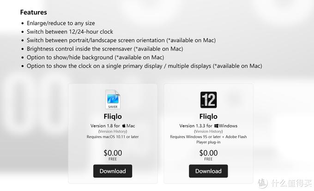Download Fliqlo for Windows
This screenshot has width=314, height=191.
pyautogui.click(x=208, y=171)
